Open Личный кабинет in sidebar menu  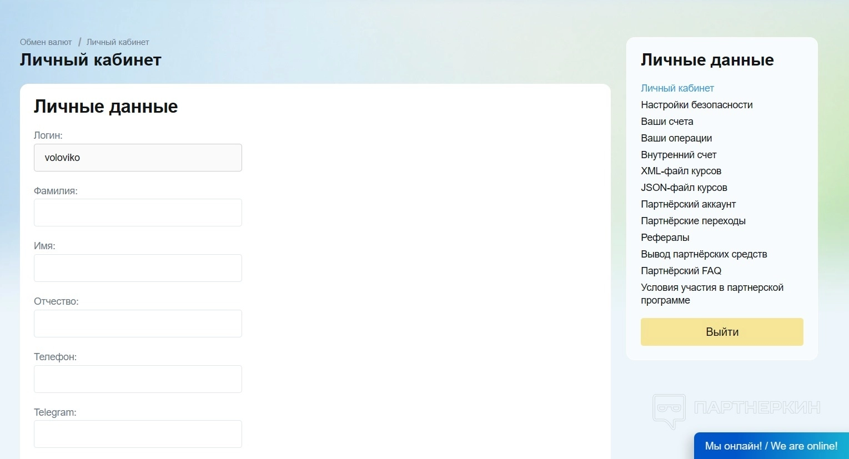[x=677, y=88]
